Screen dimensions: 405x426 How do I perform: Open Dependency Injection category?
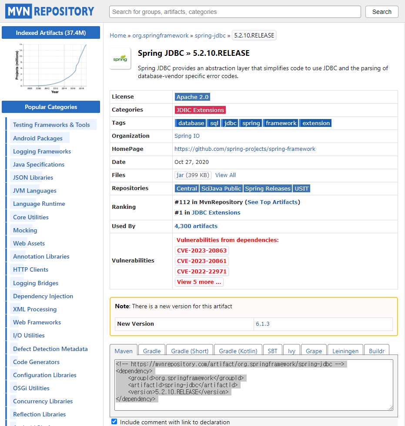(x=43, y=296)
